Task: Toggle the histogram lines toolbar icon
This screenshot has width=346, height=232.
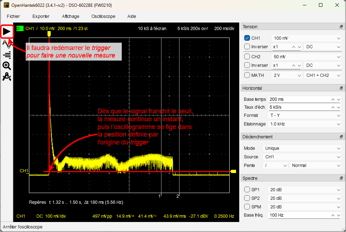Action: click(7, 55)
